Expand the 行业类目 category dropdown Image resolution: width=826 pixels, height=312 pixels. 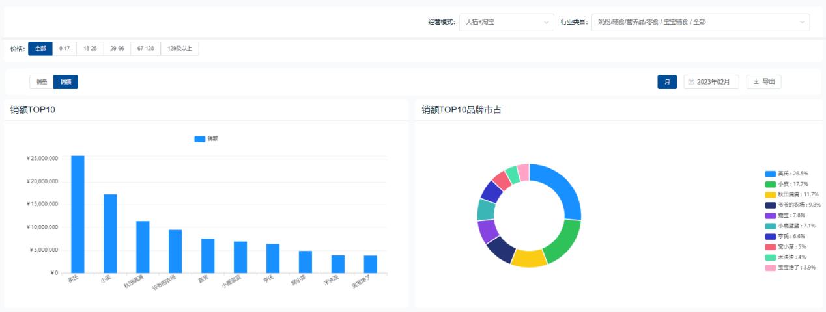click(x=700, y=22)
